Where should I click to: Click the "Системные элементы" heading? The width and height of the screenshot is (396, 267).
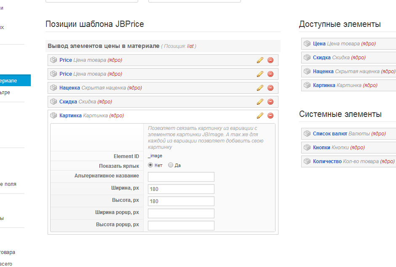(x=340, y=114)
